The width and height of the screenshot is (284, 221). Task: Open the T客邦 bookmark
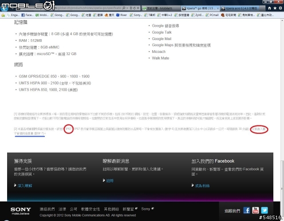pyautogui.click(x=150, y=15)
